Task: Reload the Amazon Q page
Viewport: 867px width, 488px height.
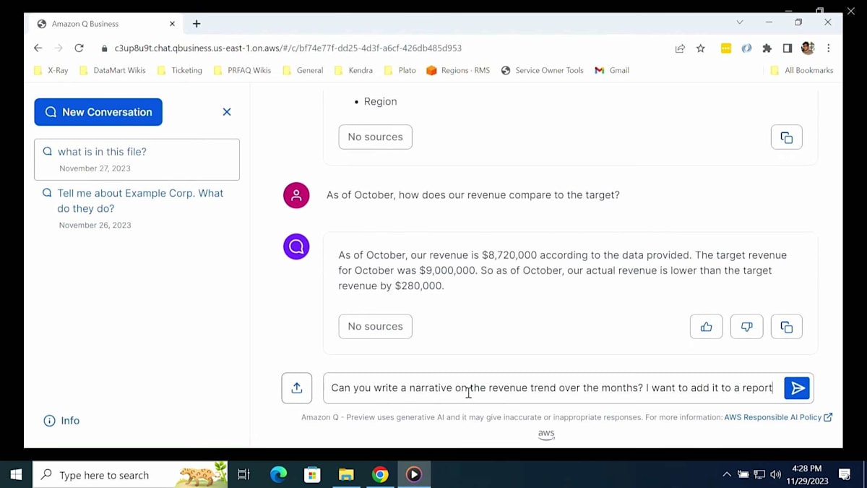Action: click(x=79, y=48)
